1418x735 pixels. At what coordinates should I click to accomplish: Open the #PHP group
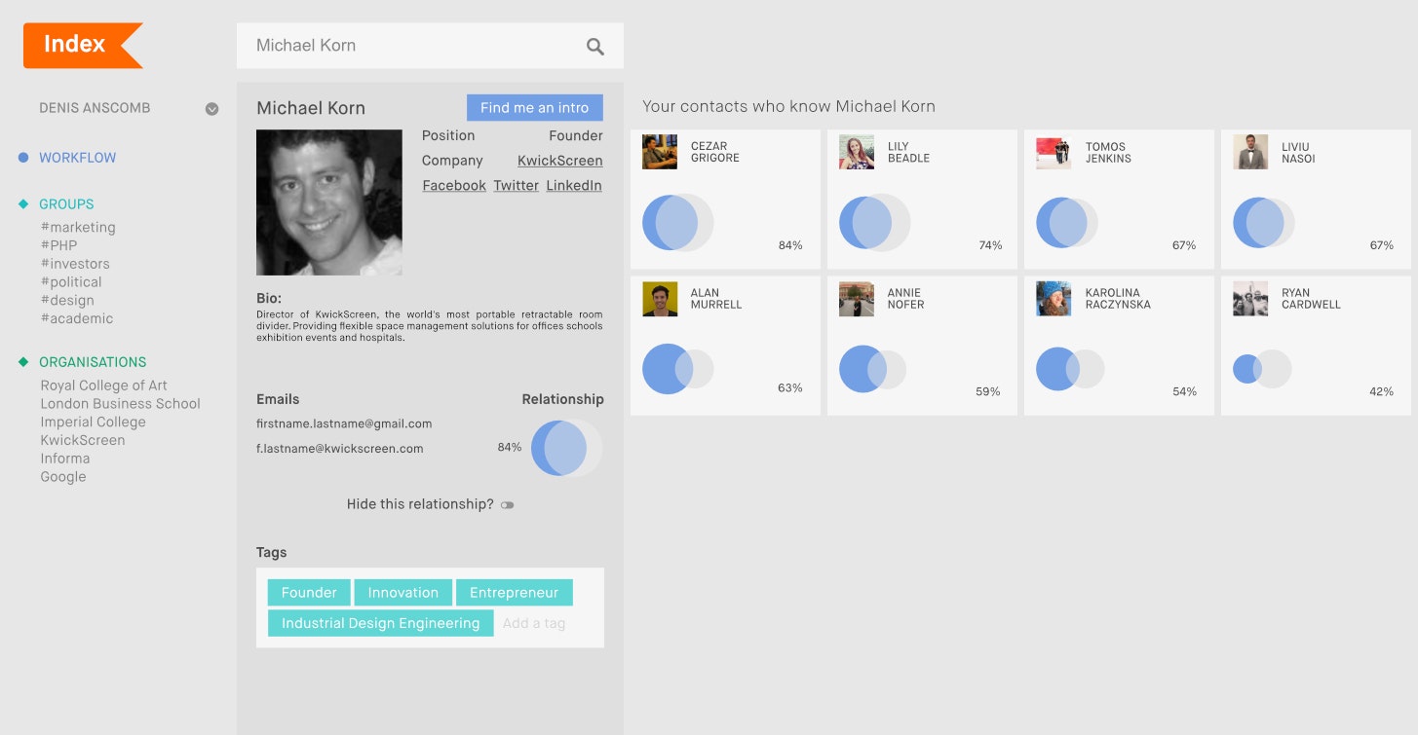pyautogui.click(x=58, y=245)
